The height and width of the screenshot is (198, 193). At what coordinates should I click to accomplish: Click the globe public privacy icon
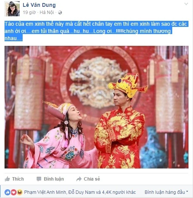tap(60, 12)
